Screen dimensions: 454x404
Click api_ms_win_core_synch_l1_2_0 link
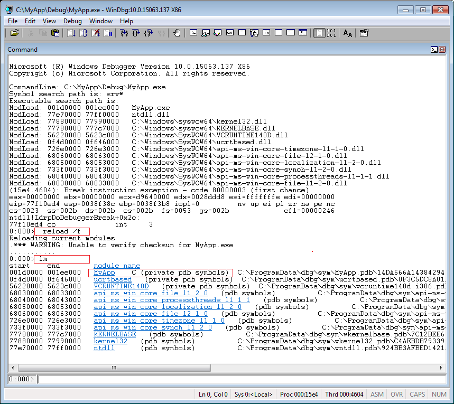(153, 327)
